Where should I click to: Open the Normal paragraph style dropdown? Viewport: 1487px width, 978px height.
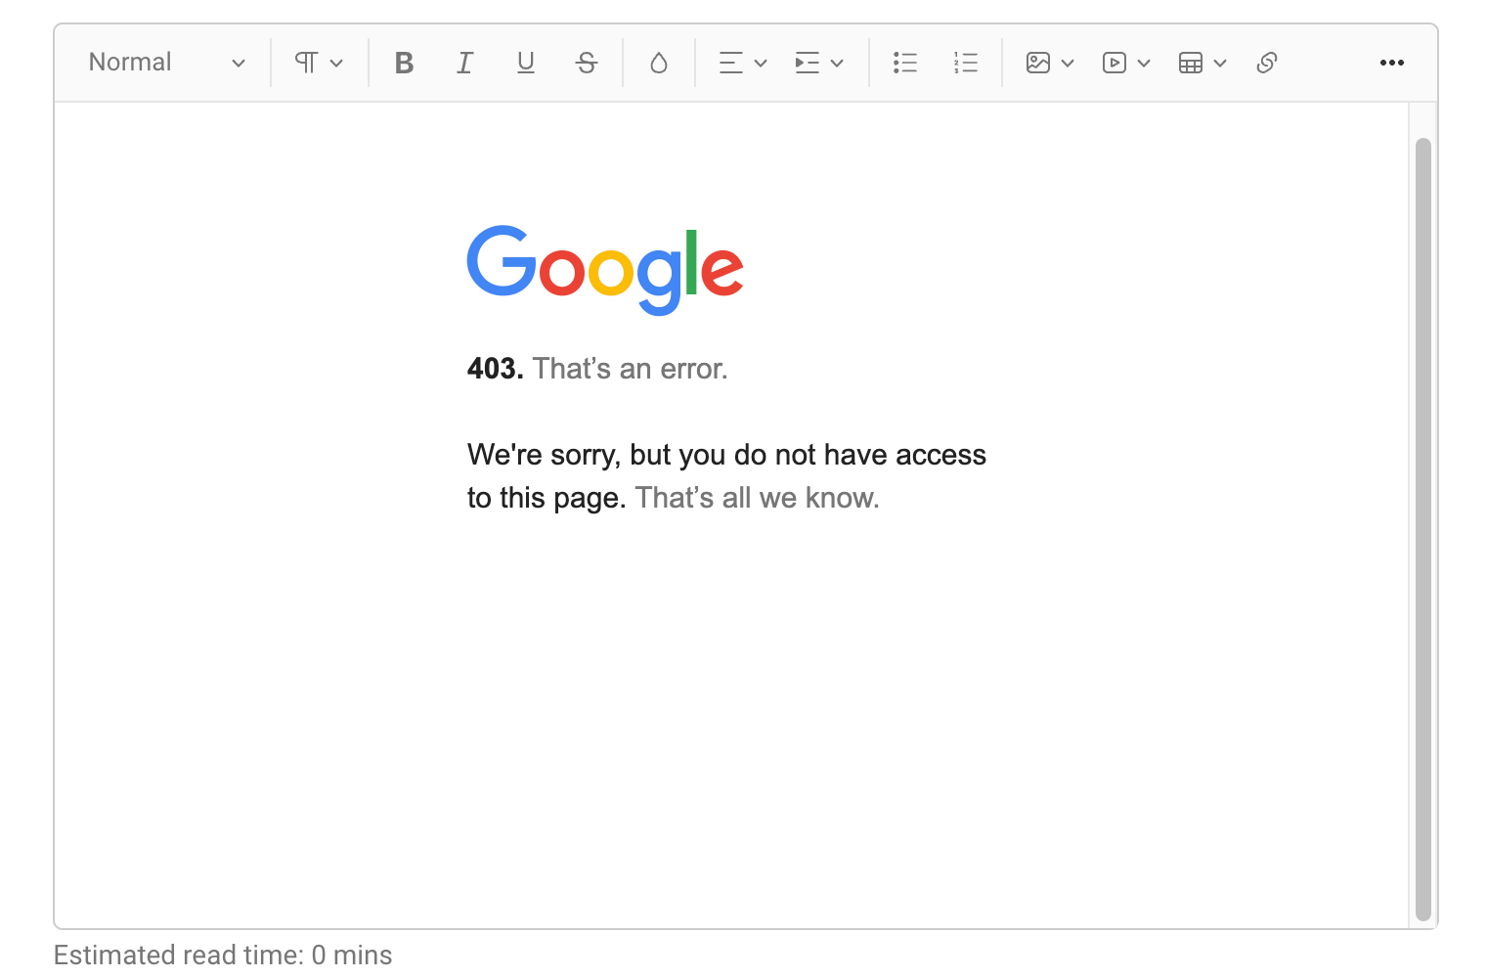[166, 63]
